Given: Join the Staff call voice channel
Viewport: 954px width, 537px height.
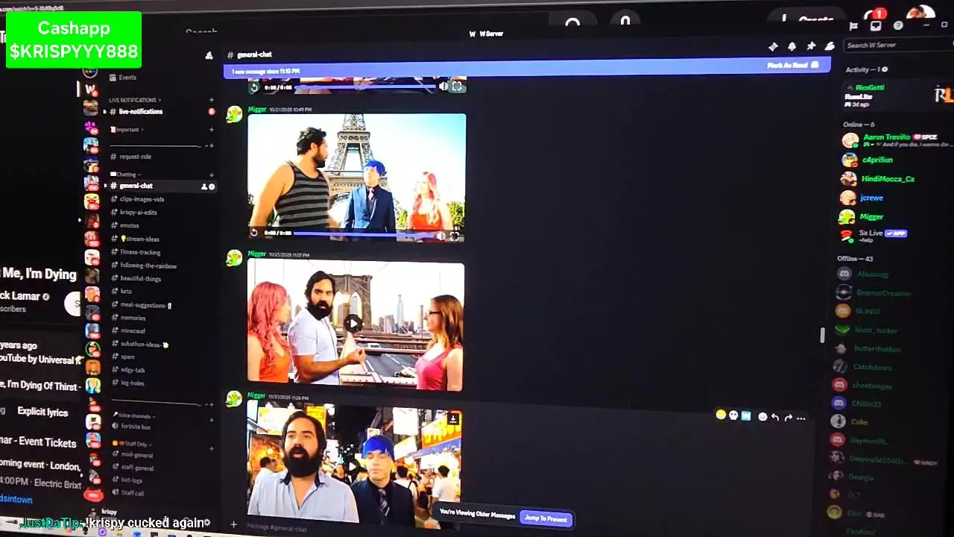Looking at the screenshot, I should click(x=133, y=493).
